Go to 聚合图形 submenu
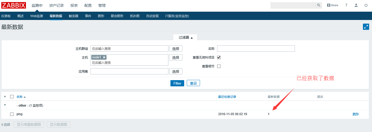The height and width of the screenshot is (132, 372). tap(117, 16)
